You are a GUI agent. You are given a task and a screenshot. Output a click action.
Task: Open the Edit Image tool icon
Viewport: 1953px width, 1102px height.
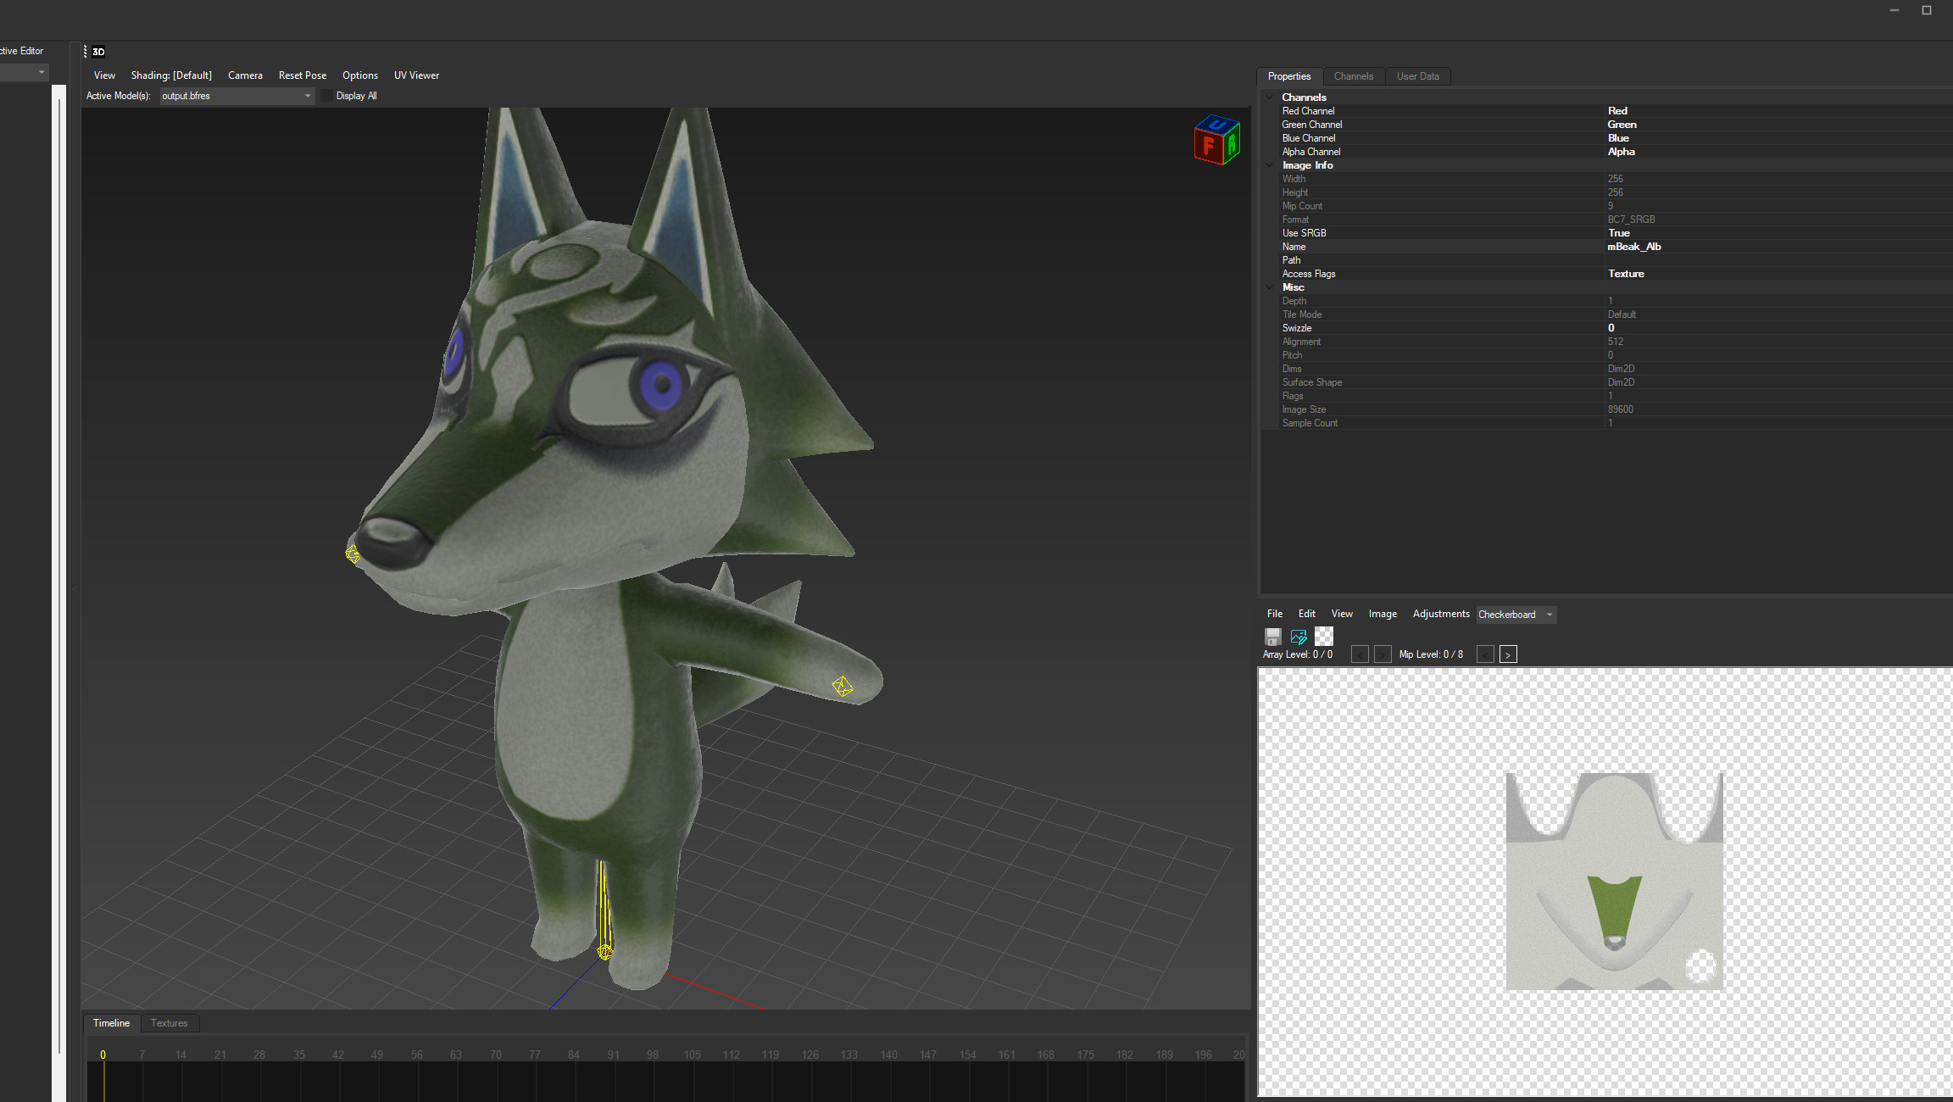point(1298,636)
